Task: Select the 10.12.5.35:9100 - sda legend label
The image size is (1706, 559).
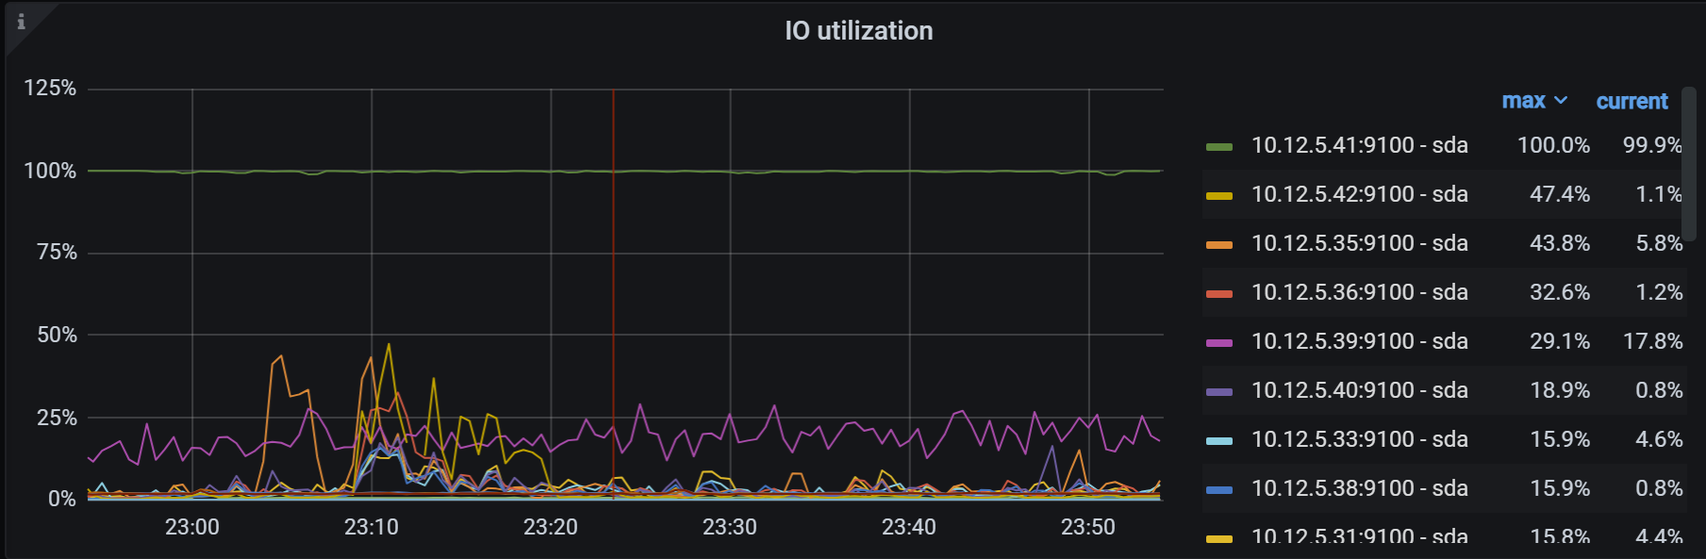Action: pyautogui.click(x=1359, y=243)
